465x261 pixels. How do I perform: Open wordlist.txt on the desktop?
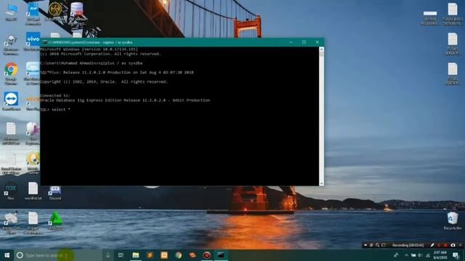[33, 191]
